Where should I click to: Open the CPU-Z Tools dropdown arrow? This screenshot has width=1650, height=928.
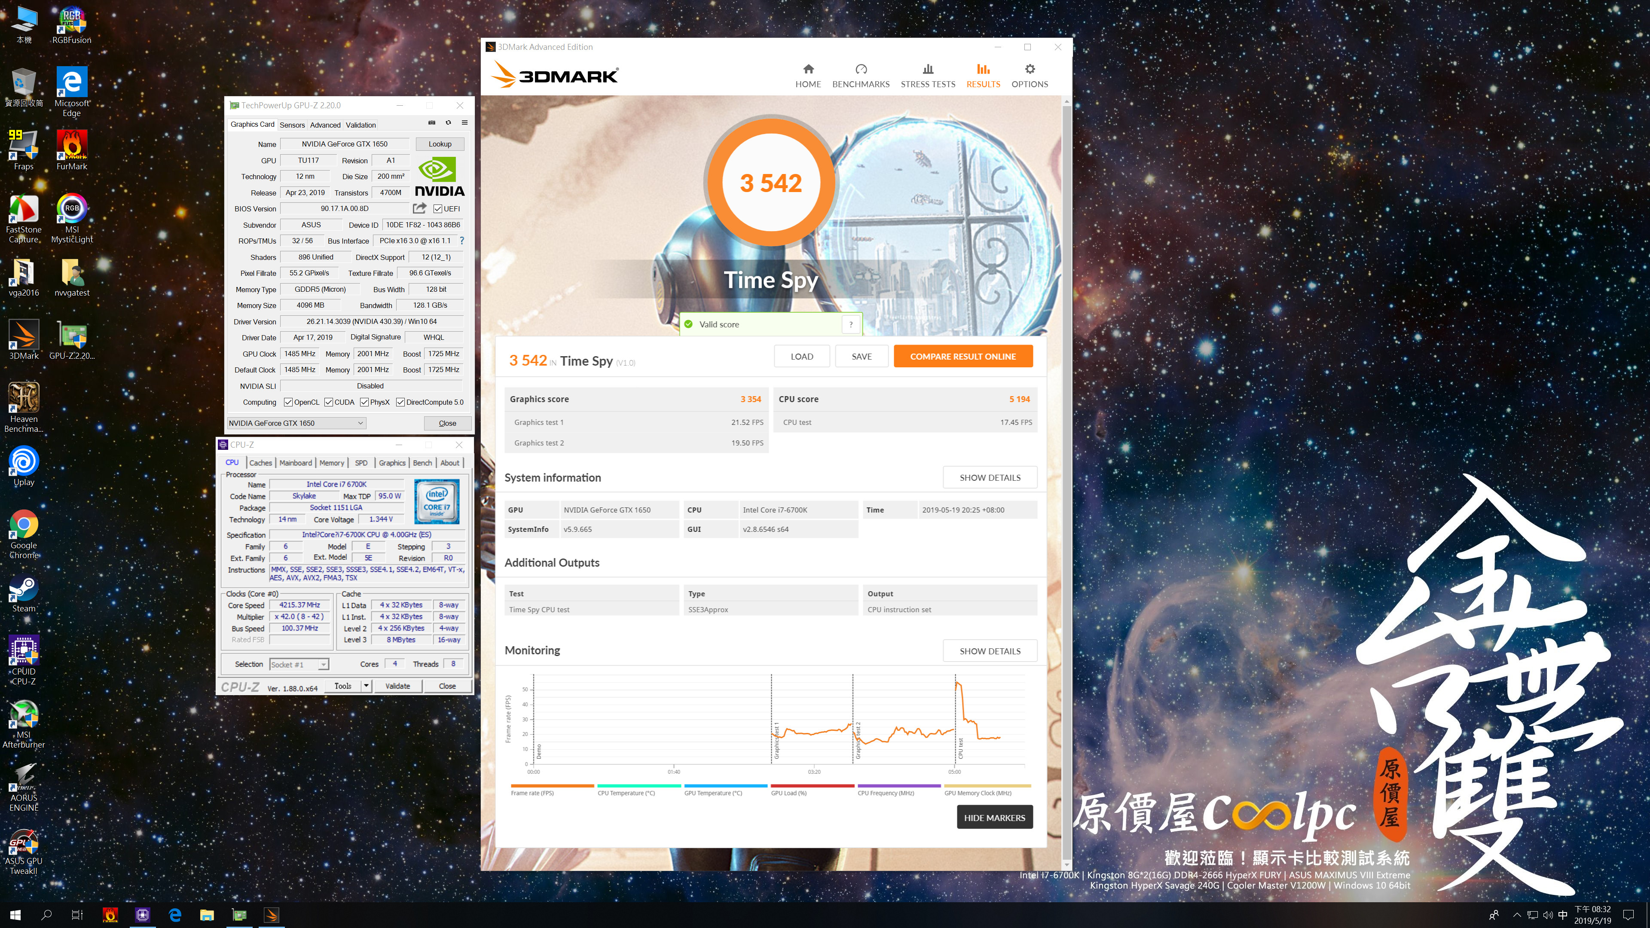click(366, 686)
